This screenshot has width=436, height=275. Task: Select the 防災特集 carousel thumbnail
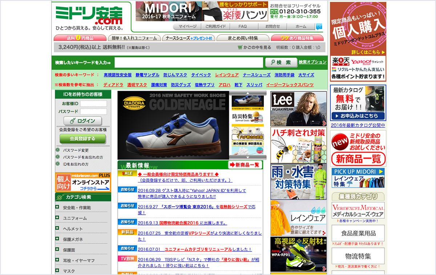[248, 117]
